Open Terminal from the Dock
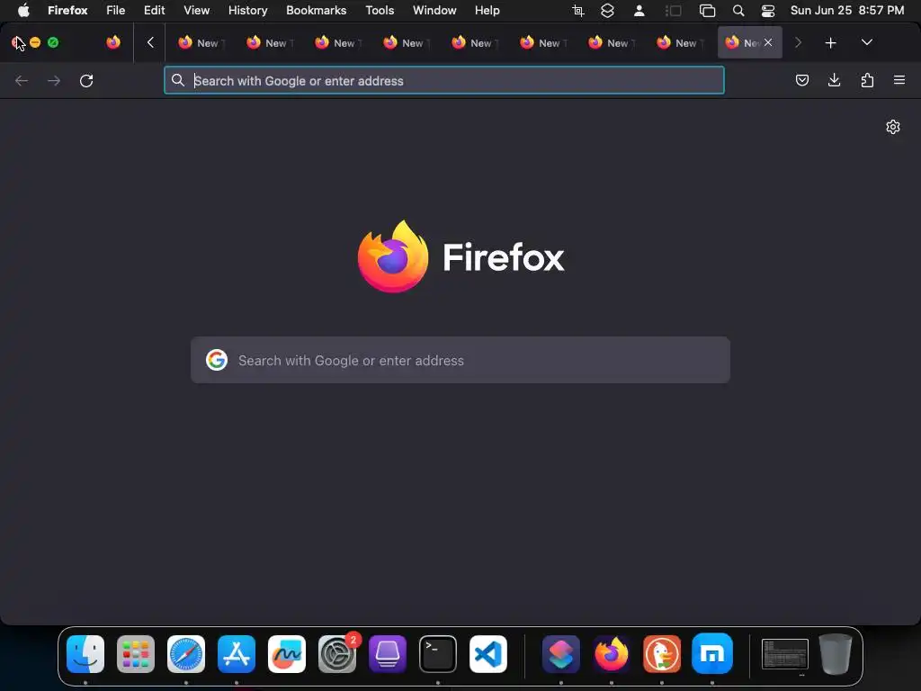This screenshot has width=921, height=691. [438, 654]
